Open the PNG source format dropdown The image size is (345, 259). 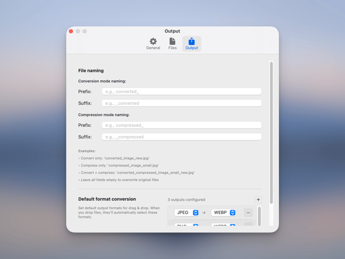[187, 225]
